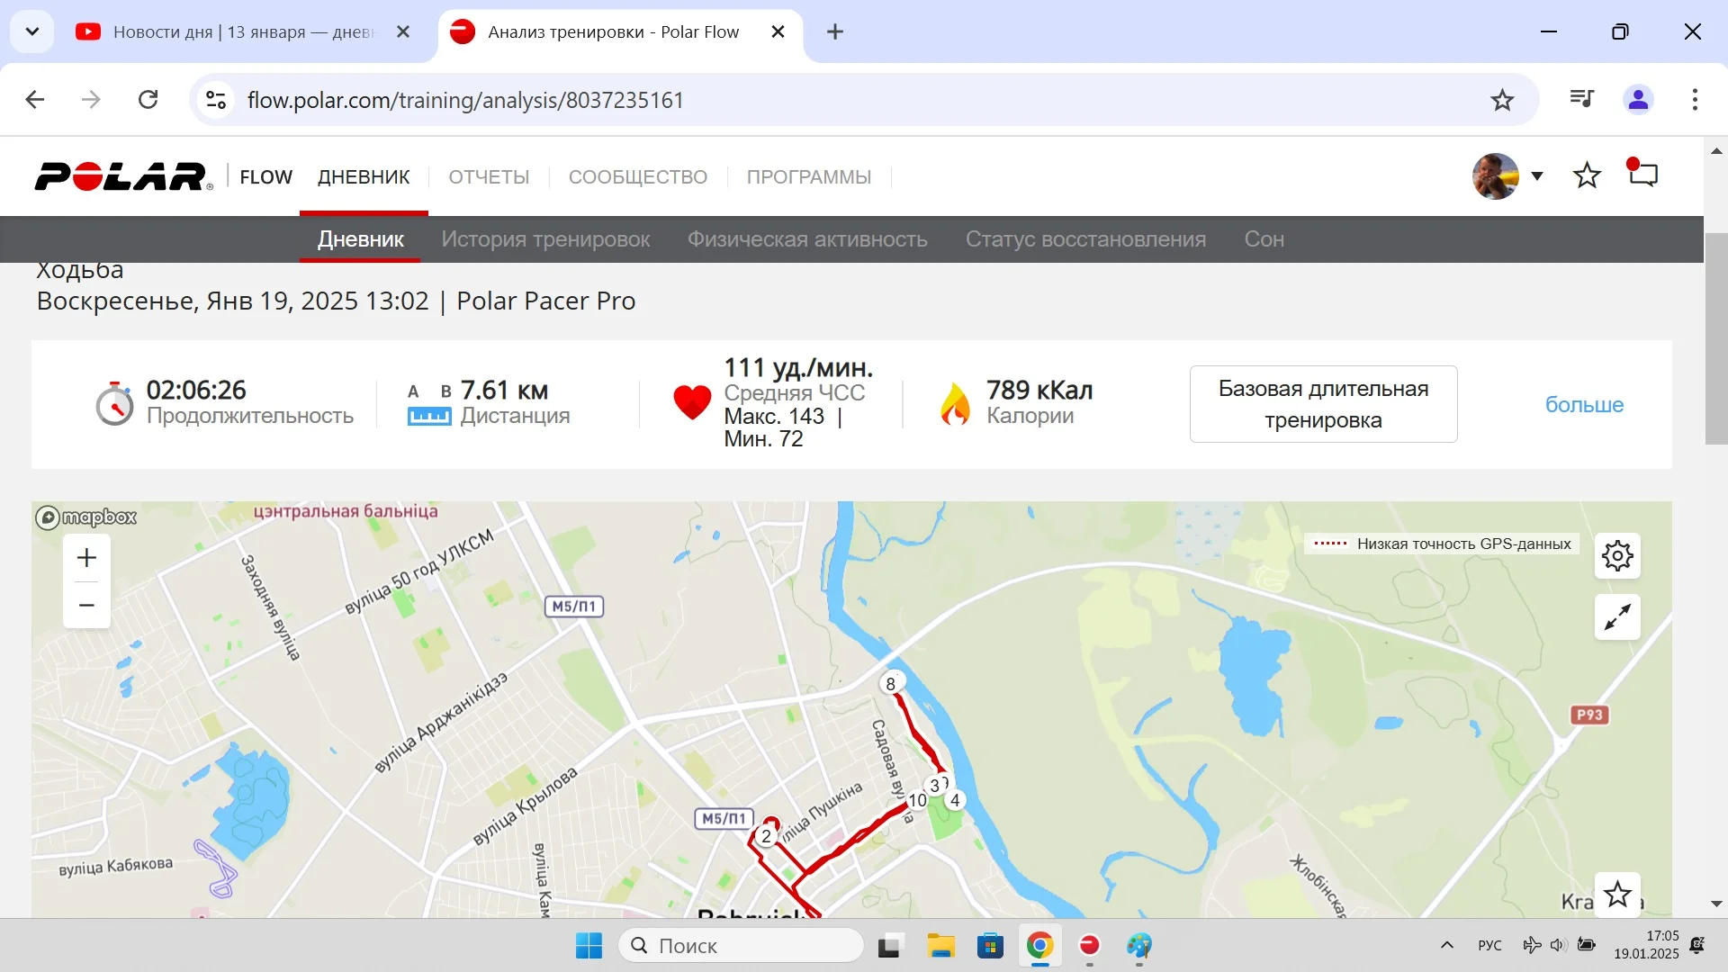
Task: Open the Chrome tab search chevron
Action: click(32, 31)
